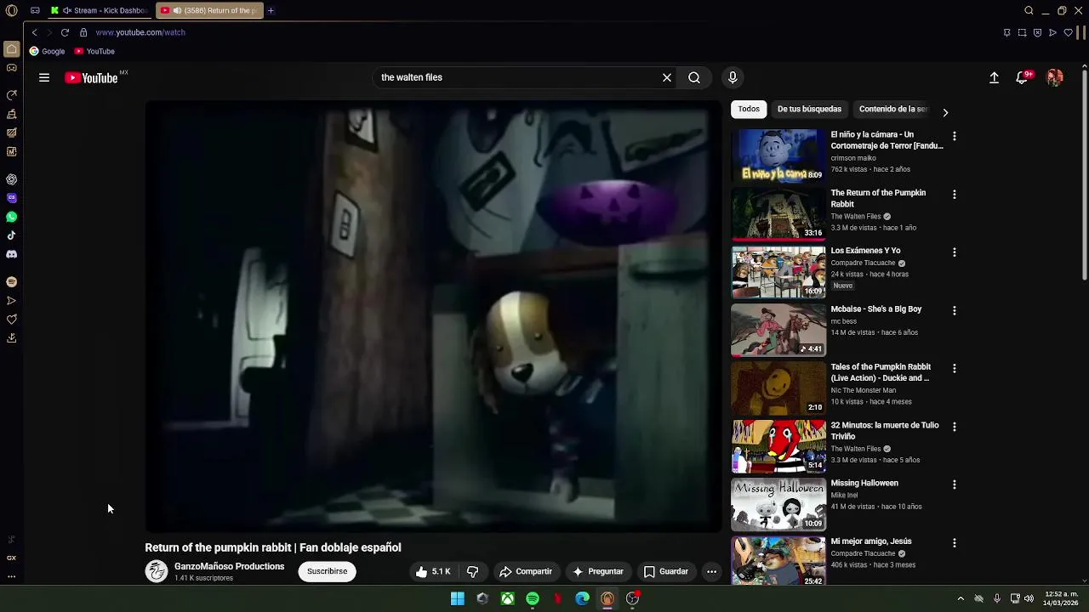Open YouTube notifications bell
Viewport: 1089px width, 612px height.
[x=1022, y=77]
